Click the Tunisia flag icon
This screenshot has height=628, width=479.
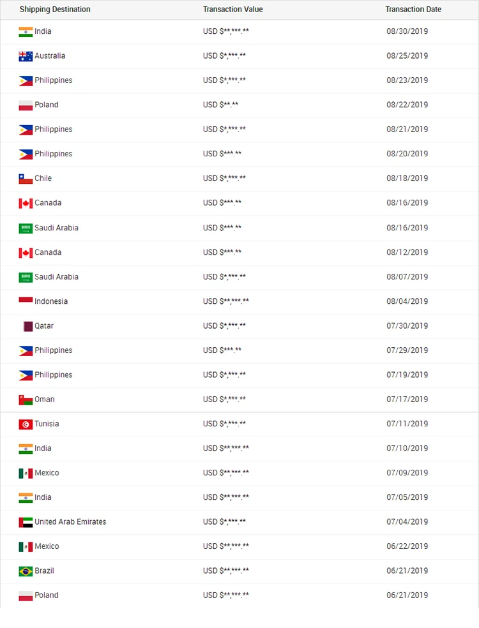click(26, 424)
